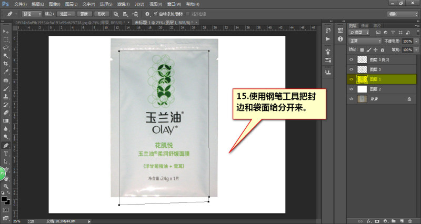Viewport: 421px width, 224px height.
Task: Hide the 背景 layer
Action: pyautogui.click(x=351, y=99)
